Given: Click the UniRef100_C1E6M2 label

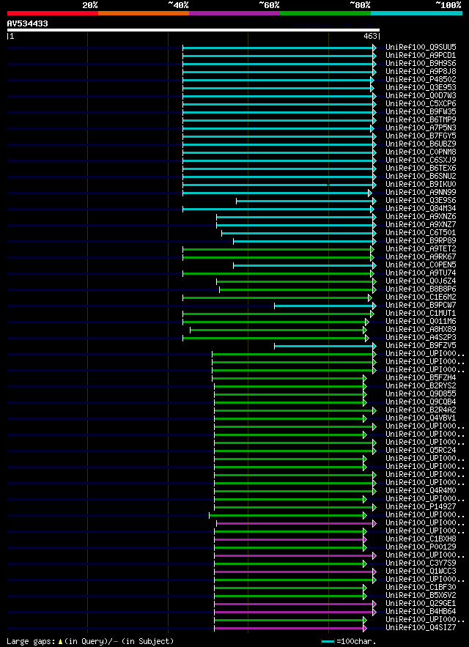Looking at the screenshot, I should click(x=421, y=297).
